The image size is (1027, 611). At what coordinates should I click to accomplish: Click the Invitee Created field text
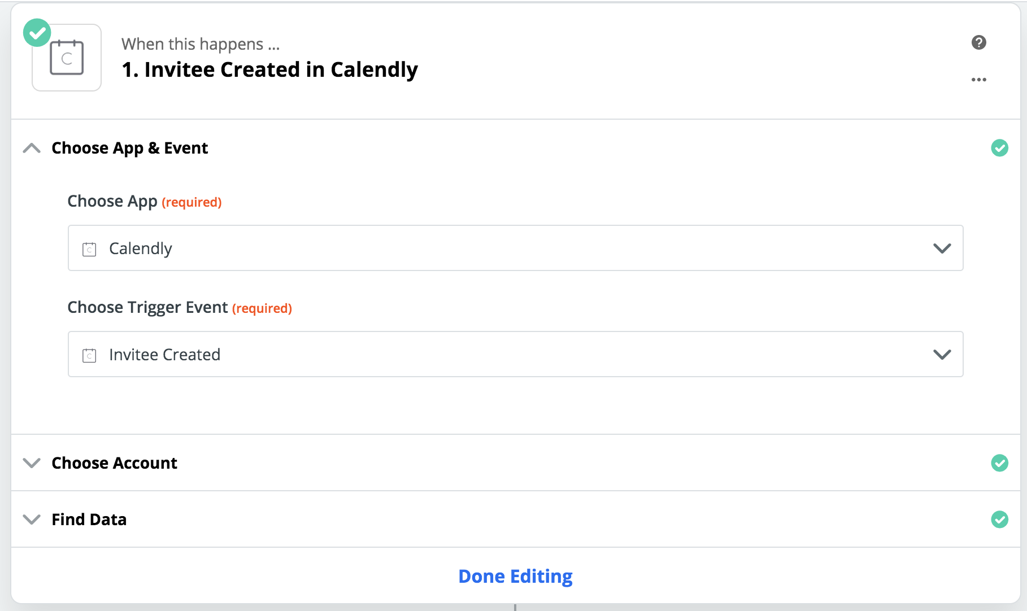pyautogui.click(x=164, y=355)
